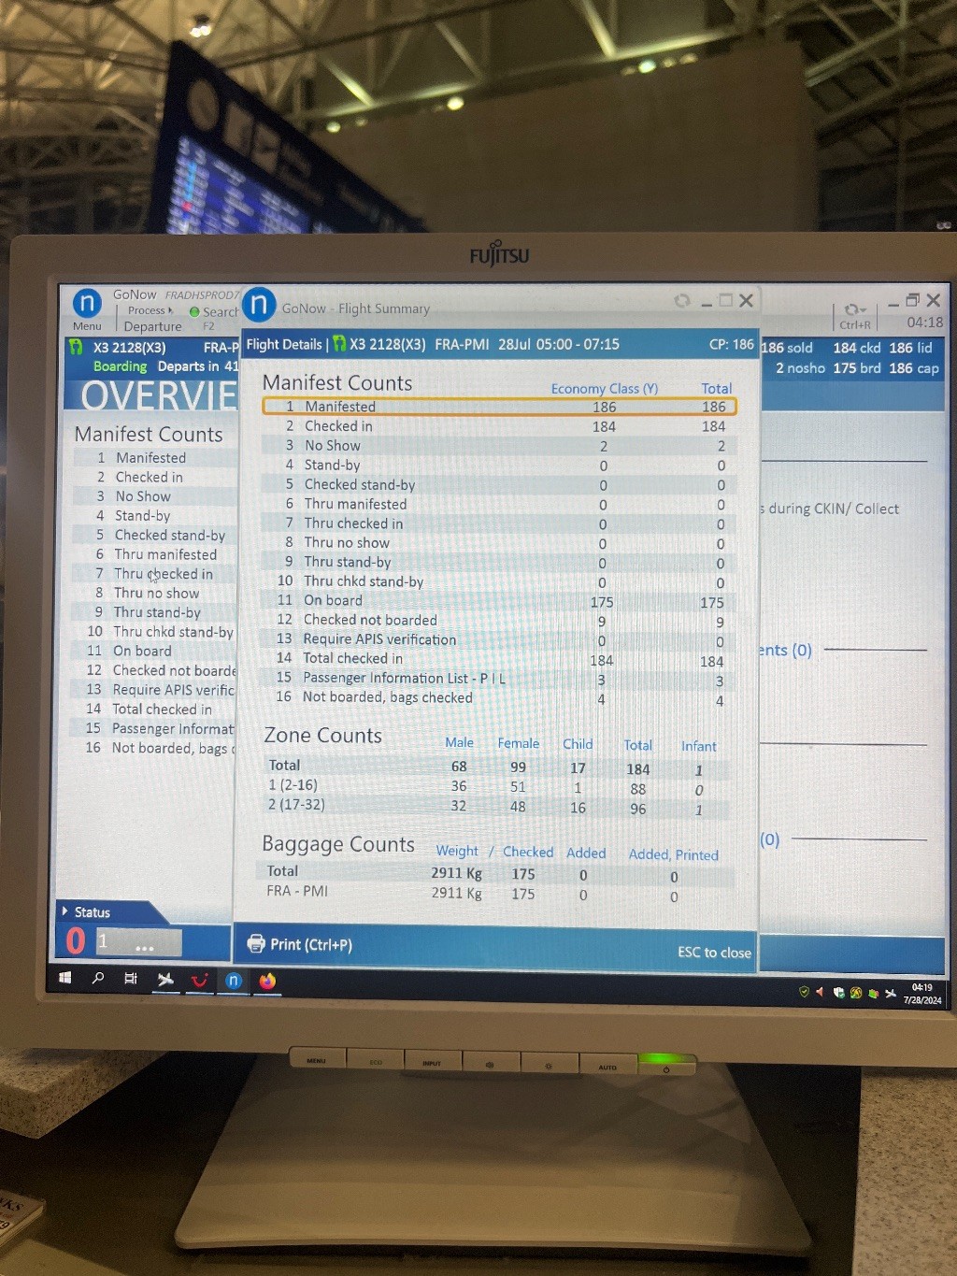Click the refresh icon in Flight Summary title bar

pos(681,301)
